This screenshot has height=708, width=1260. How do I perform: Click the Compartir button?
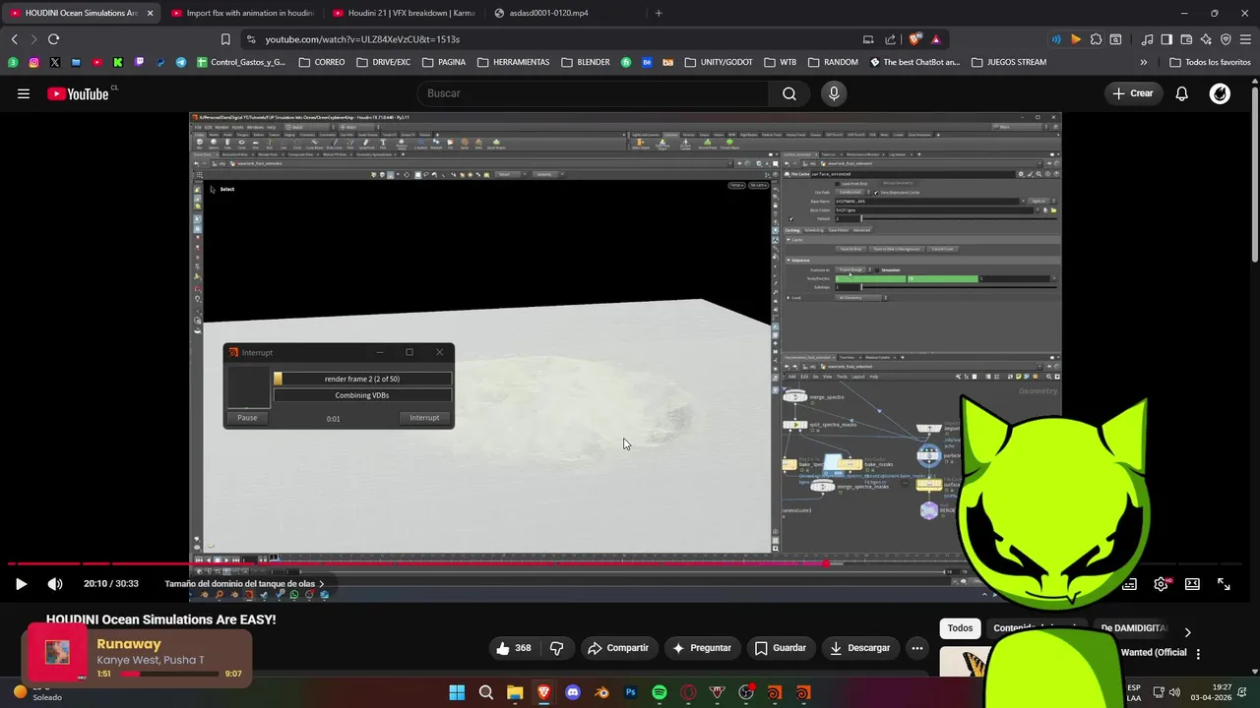[617, 648]
